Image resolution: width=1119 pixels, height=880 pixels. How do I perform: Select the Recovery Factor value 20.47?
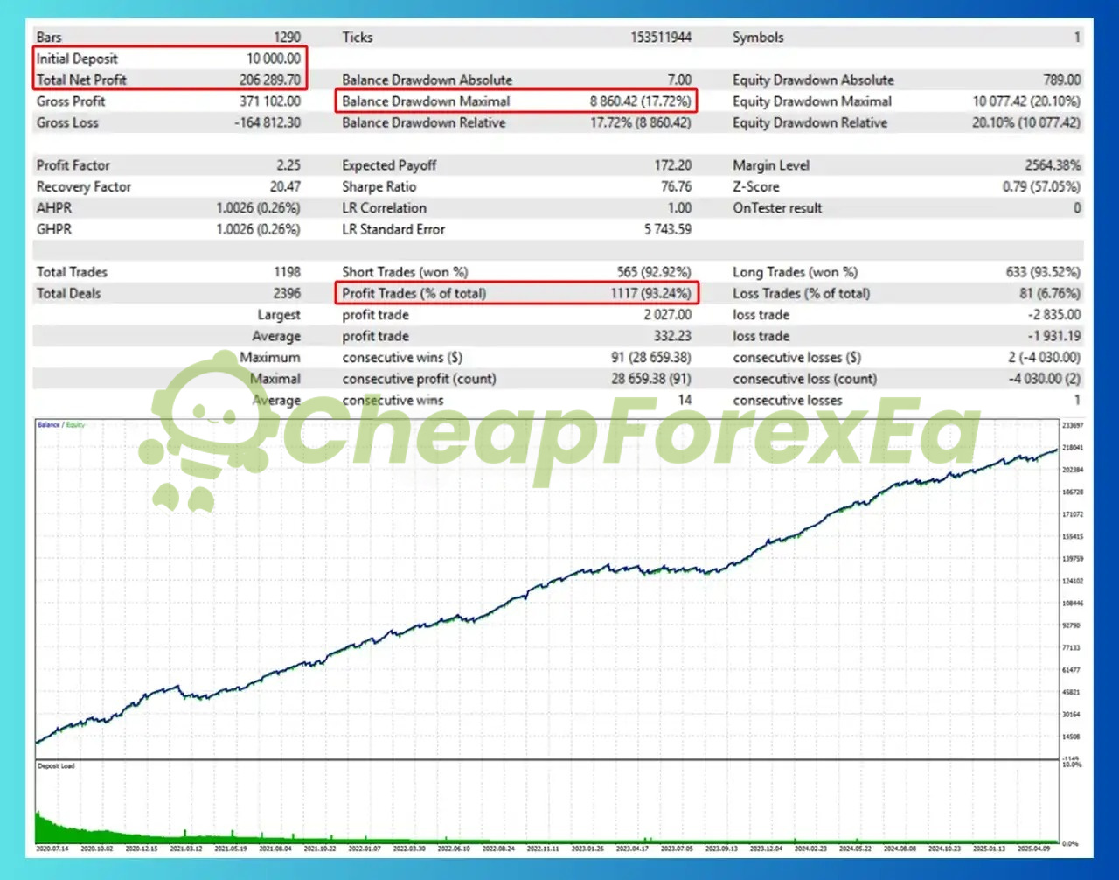click(285, 186)
